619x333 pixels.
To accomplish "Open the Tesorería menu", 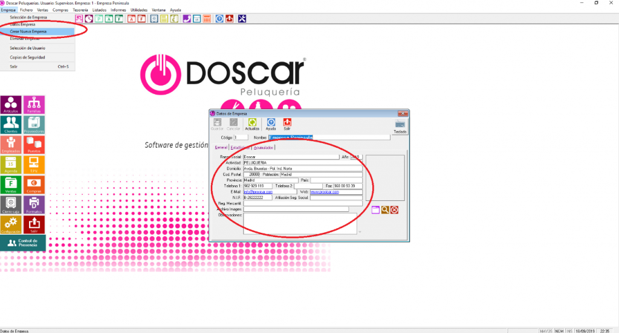I will coord(80,10).
